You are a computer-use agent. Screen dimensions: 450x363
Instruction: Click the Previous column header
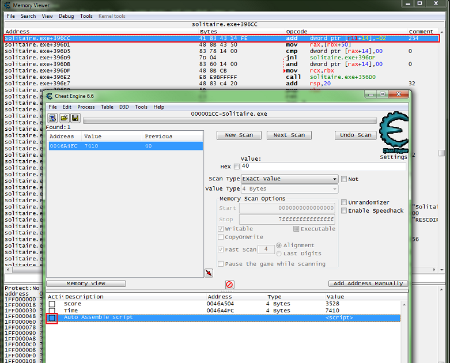pos(172,137)
